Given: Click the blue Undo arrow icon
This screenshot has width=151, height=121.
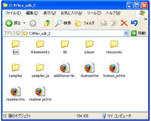Looking at the screenshot, I should [134, 23].
